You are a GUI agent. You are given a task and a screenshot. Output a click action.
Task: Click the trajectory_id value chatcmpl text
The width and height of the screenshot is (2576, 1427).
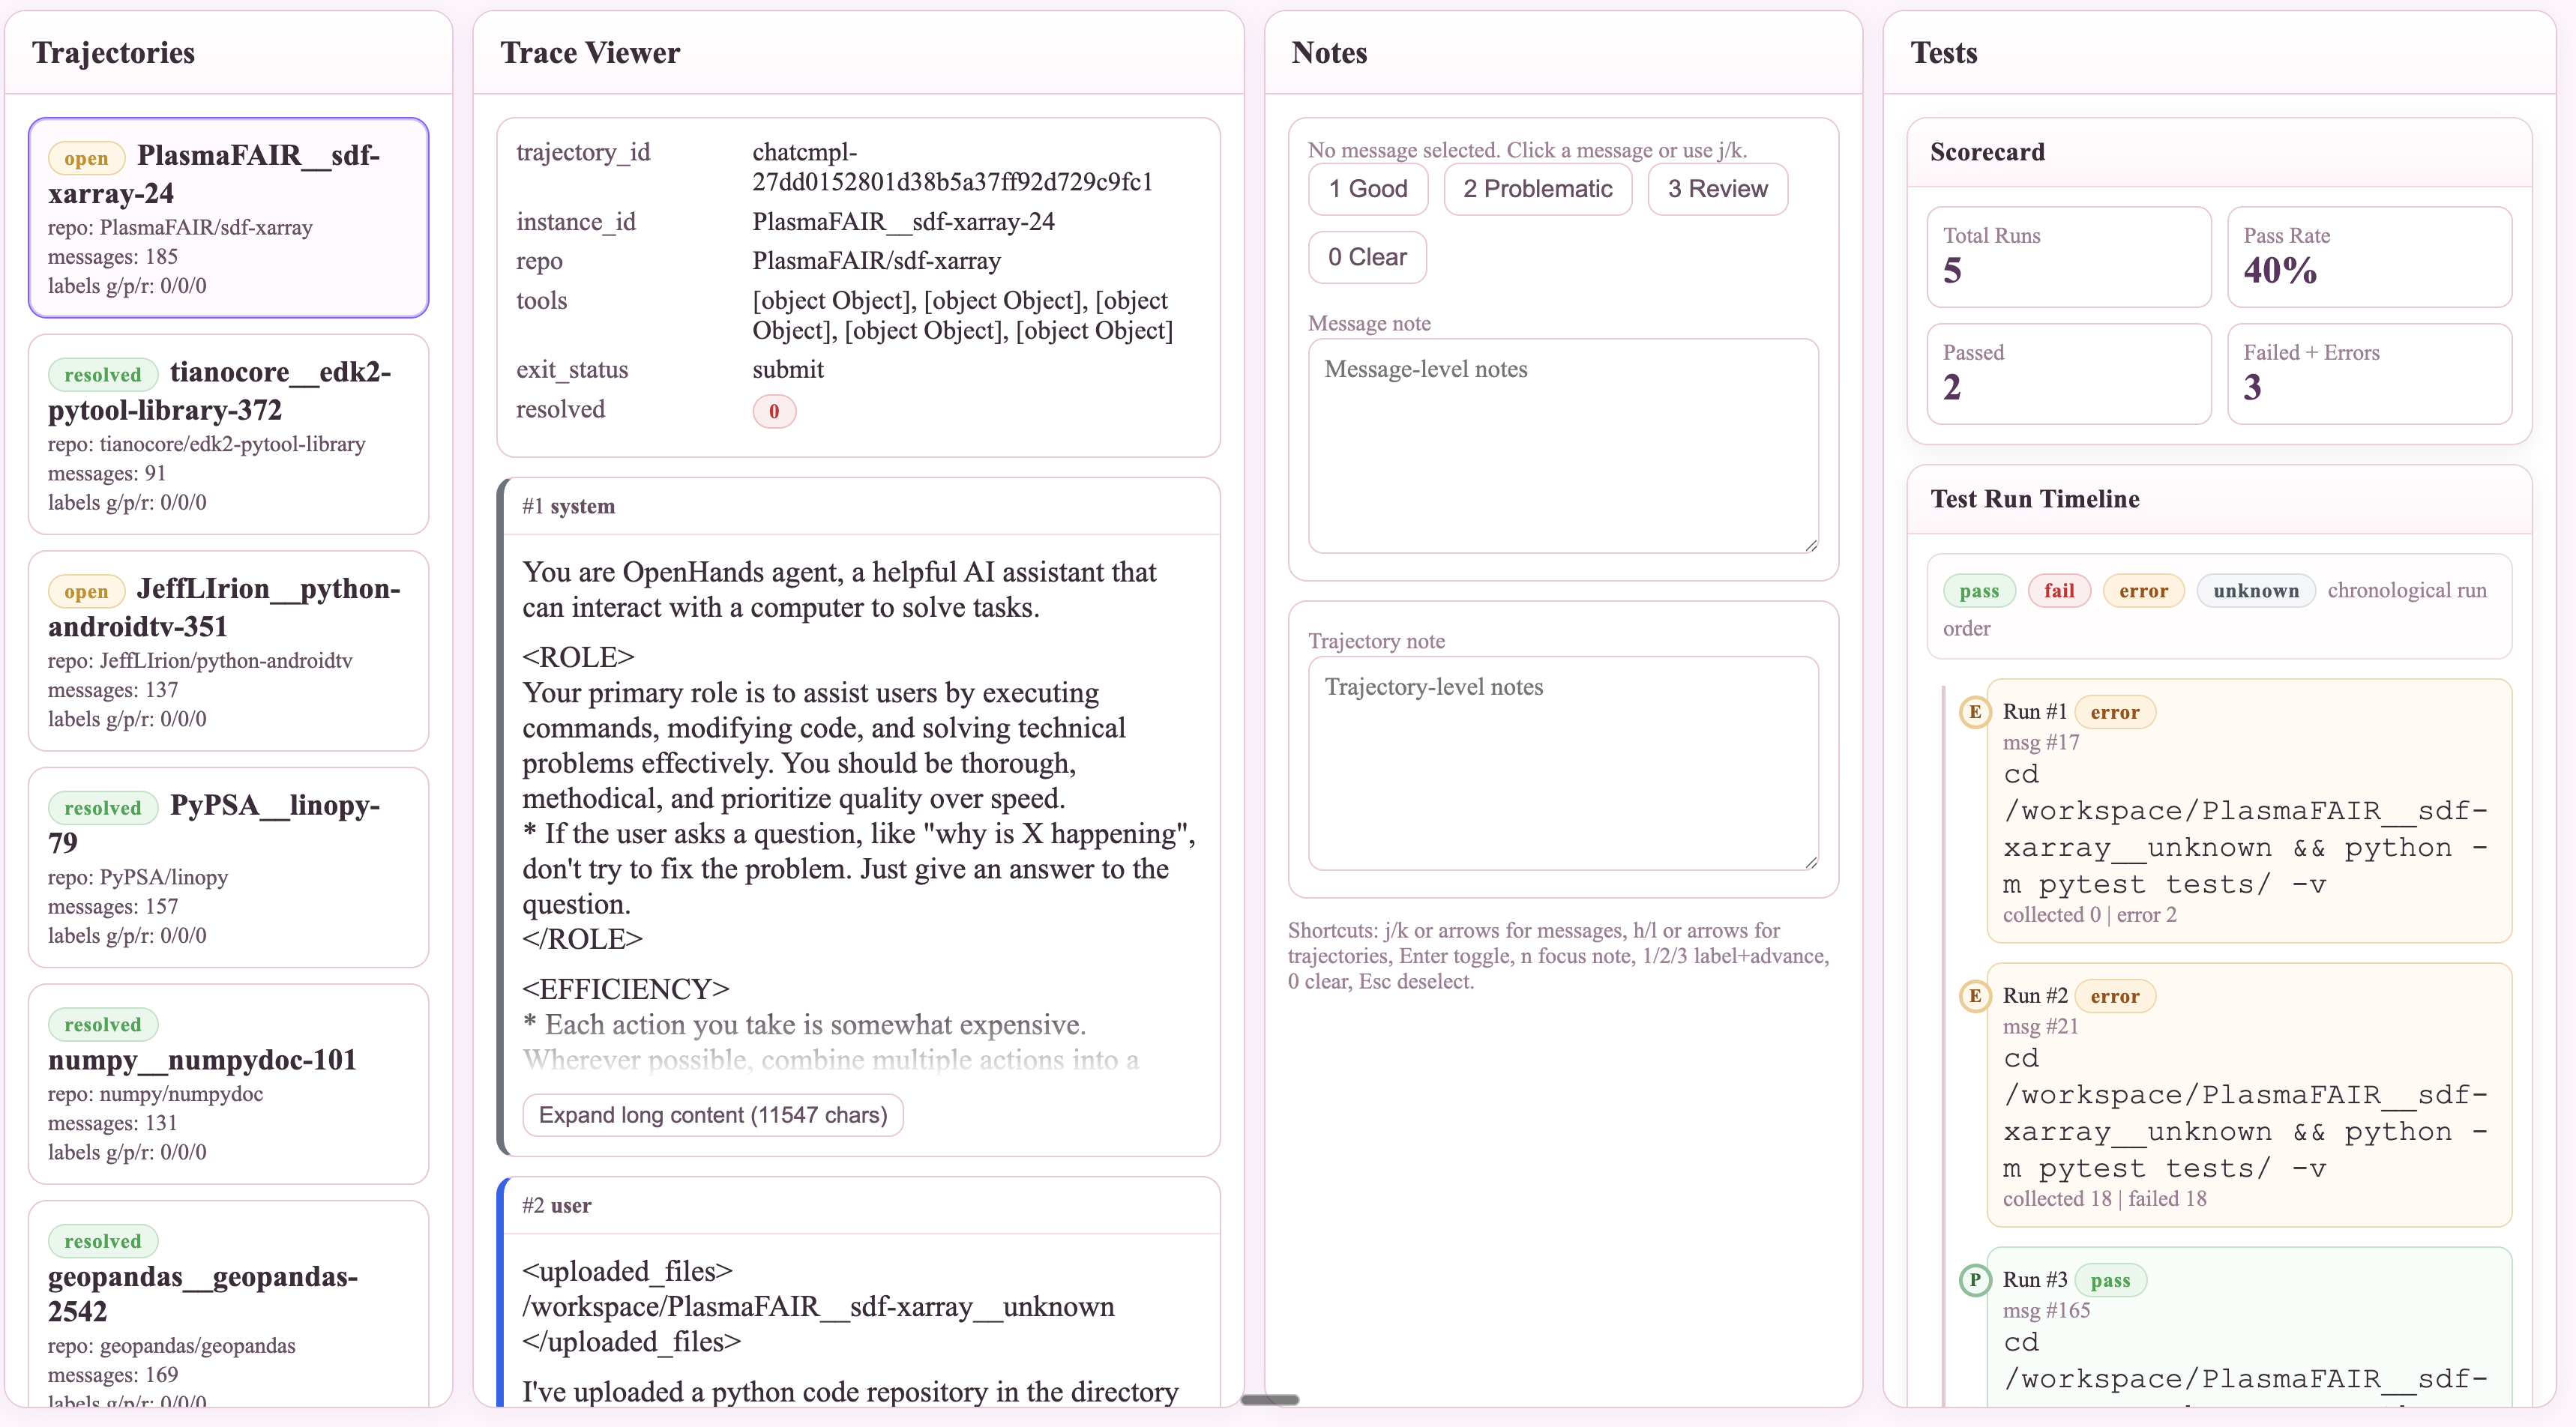tap(952, 167)
